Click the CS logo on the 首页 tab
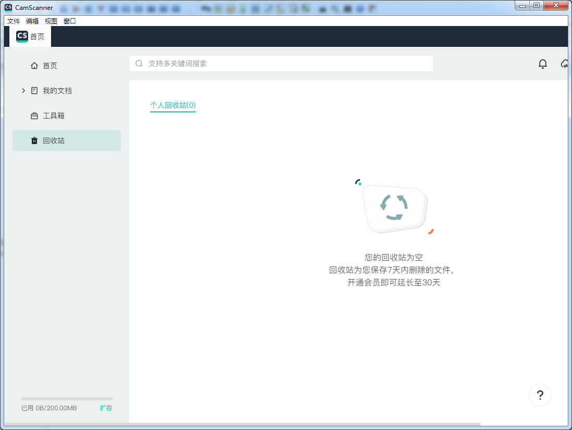Screen dimensions: 572x430 pyautogui.click(x=21, y=36)
